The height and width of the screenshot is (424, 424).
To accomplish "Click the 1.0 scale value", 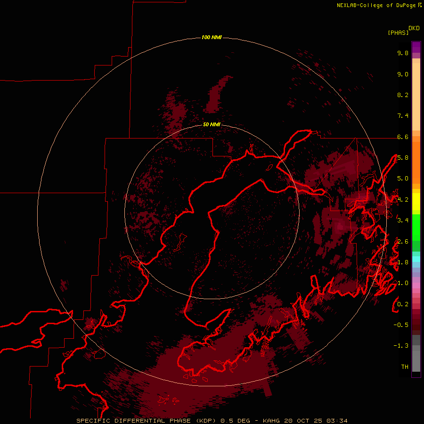I will 403,283.
